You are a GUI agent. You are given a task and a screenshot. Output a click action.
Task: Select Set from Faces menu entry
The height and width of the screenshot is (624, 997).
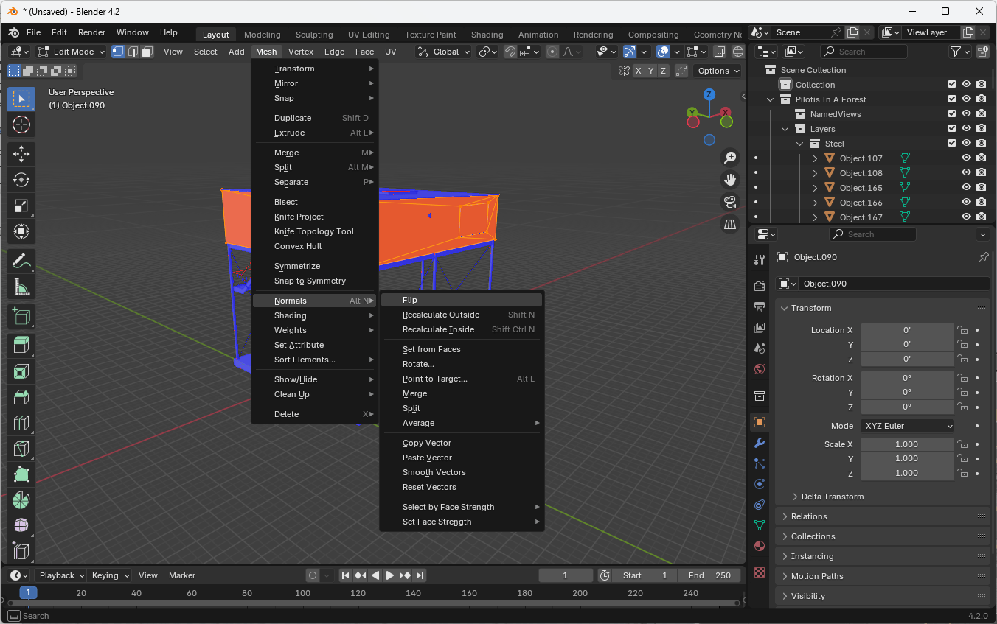pos(462,349)
